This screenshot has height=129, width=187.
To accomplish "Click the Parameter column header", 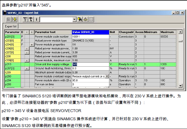I will [12, 32].
